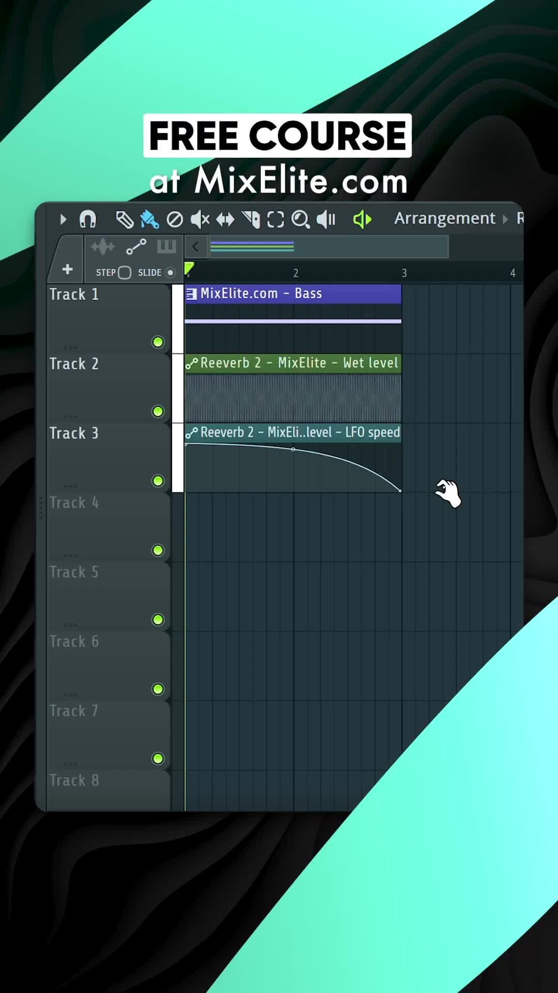Select the Delete tool
This screenshot has width=558, height=993.
click(x=175, y=220)
